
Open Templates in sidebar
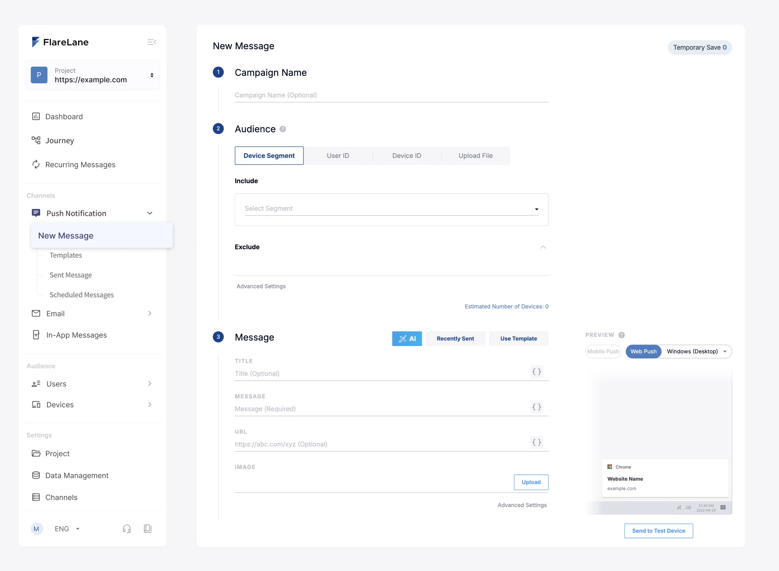point(66,255)
